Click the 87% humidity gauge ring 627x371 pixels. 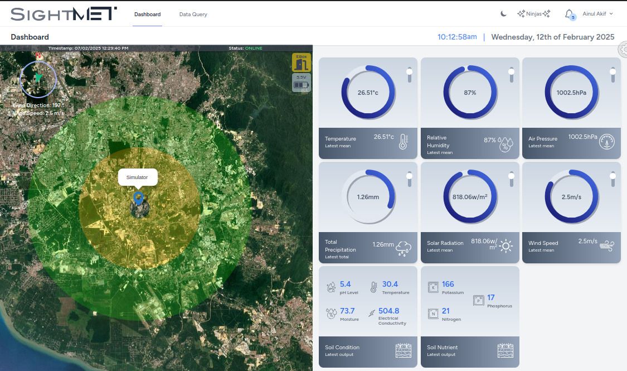[470, 93]
